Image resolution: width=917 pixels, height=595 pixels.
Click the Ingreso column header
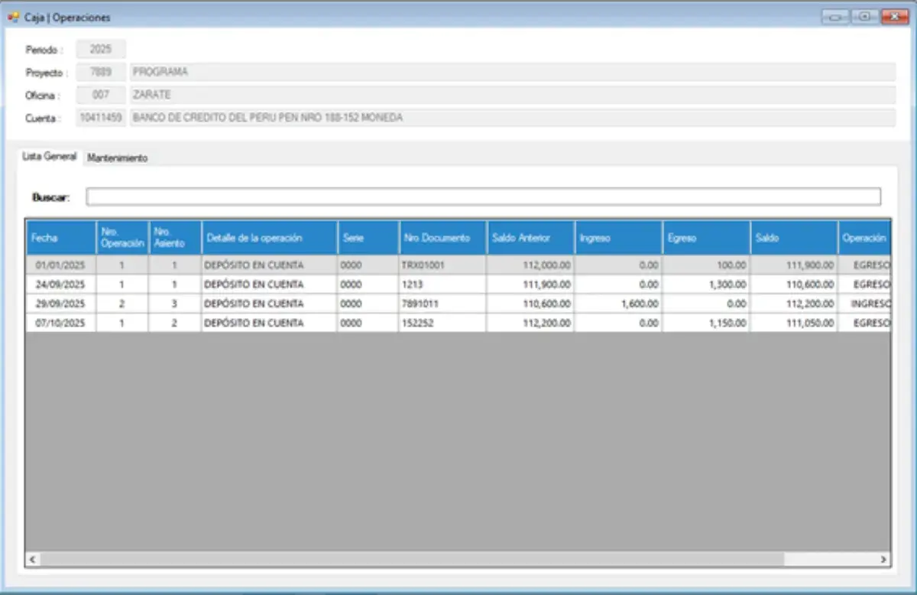[618, 238]
